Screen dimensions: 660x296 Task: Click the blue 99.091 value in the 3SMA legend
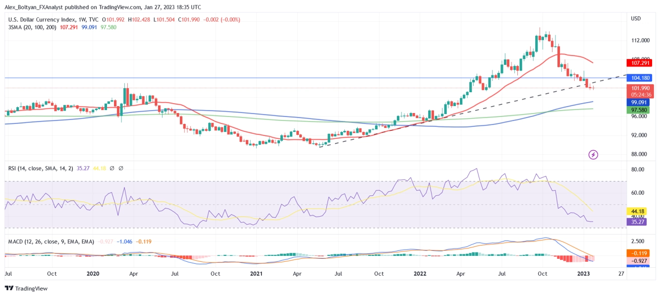pos(89,27)
